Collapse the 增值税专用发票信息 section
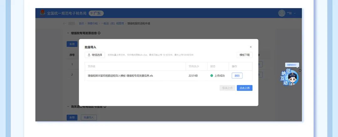The width and height of the screenshot is (338, 137). click(68, 33)
